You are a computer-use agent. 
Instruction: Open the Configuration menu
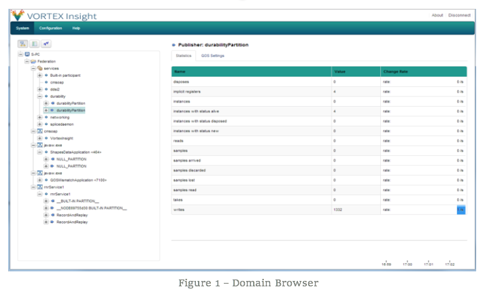[50, 28]
